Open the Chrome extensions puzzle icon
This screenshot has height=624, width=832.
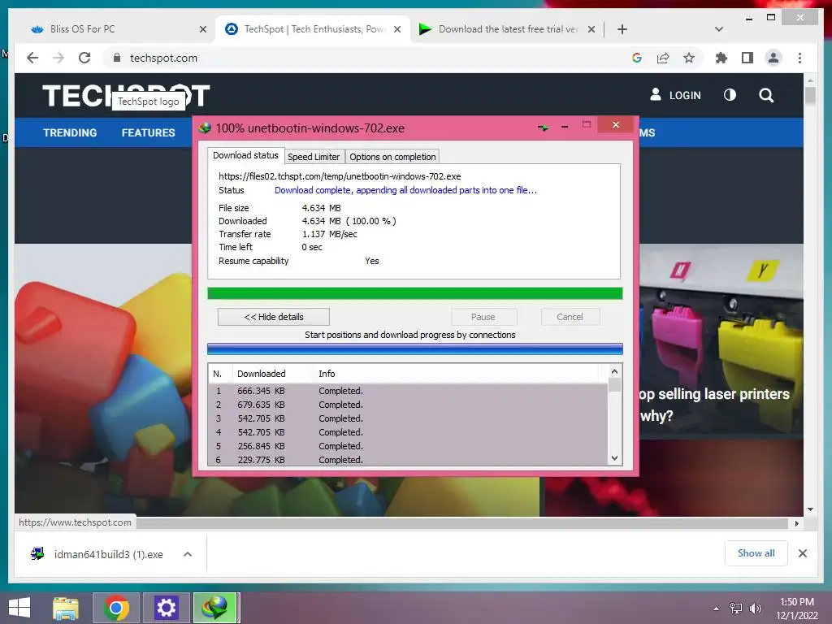tap(721, 58)
